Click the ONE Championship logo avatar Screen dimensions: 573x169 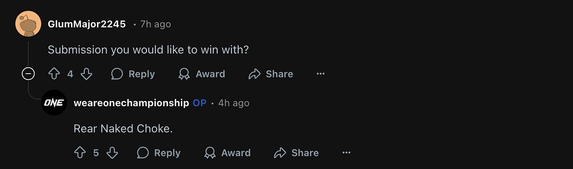[x=54, y=103]
